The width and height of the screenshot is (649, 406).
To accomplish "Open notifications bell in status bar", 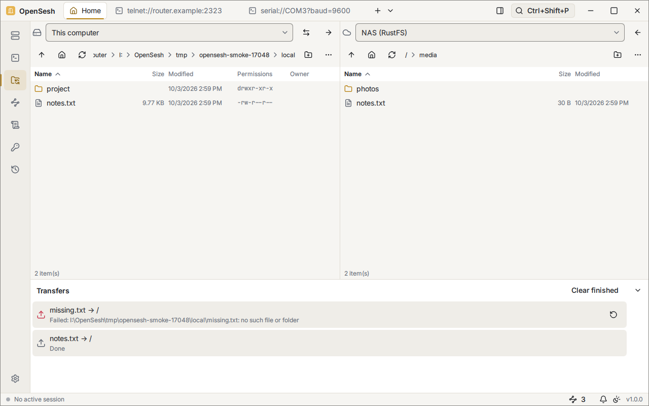I will 603,399.
